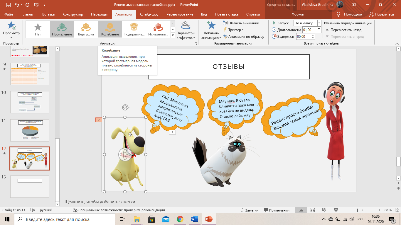This screenshot has width=401, height=225.
Task: Click animation order tag 1 under speech bubble
Action: 173,132
